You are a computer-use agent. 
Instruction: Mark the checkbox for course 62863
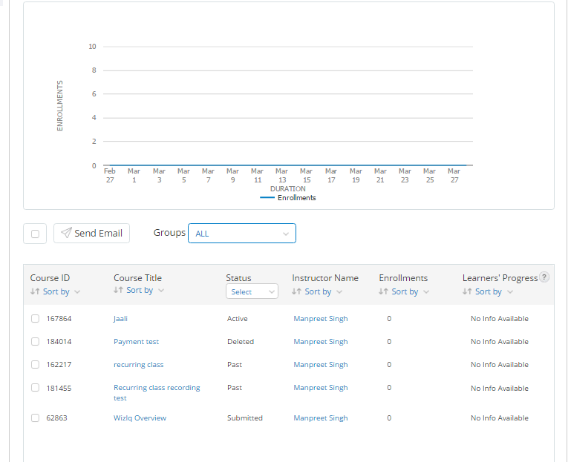point(35,418)
